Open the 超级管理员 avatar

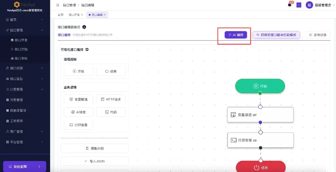309,5
